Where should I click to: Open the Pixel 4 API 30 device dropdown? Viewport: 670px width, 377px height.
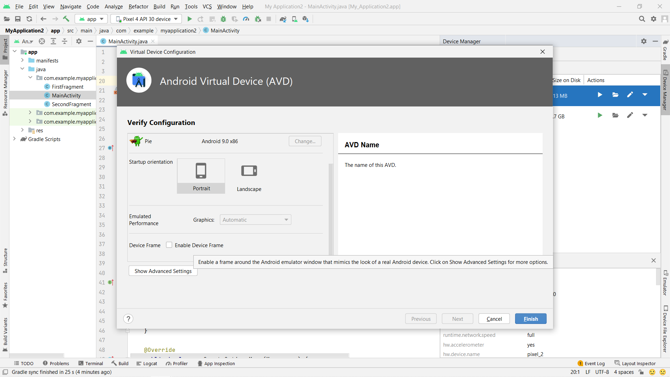pos(147,19)
